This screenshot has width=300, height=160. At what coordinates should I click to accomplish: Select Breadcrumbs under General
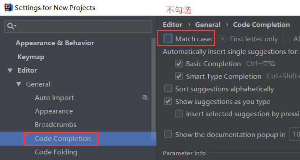tap(56, 125)
